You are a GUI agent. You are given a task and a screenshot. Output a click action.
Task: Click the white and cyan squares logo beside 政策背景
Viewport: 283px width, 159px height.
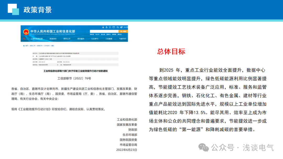click(x=13, y=9)
